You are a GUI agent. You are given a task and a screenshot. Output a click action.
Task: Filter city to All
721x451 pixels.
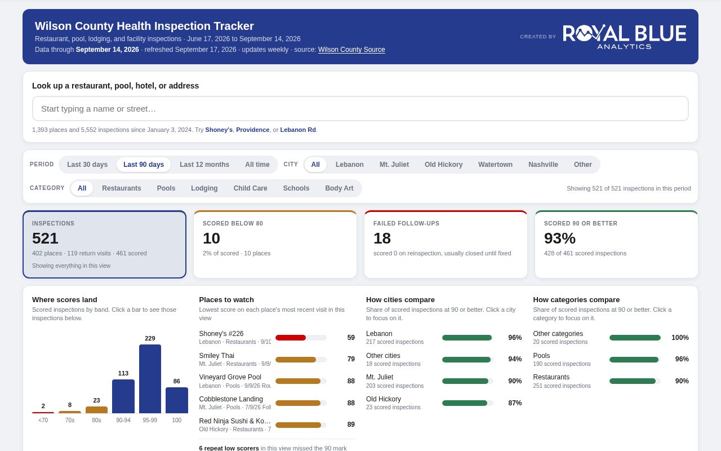[315, 165]
